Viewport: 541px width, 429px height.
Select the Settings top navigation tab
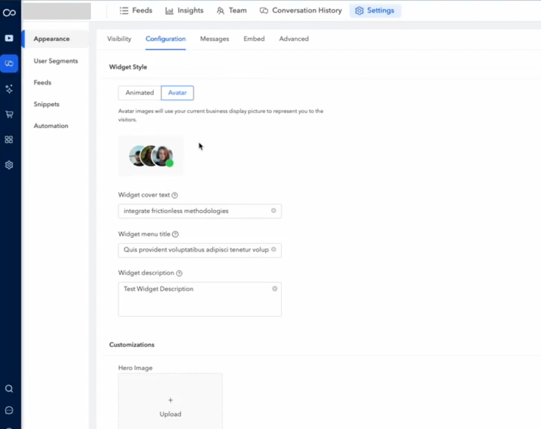(375, 11)
